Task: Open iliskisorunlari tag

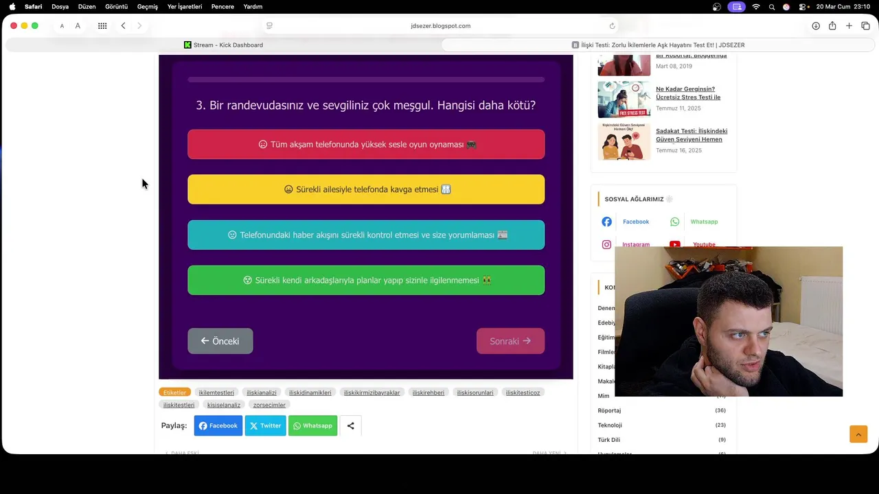Action: (x=475, y=392)
